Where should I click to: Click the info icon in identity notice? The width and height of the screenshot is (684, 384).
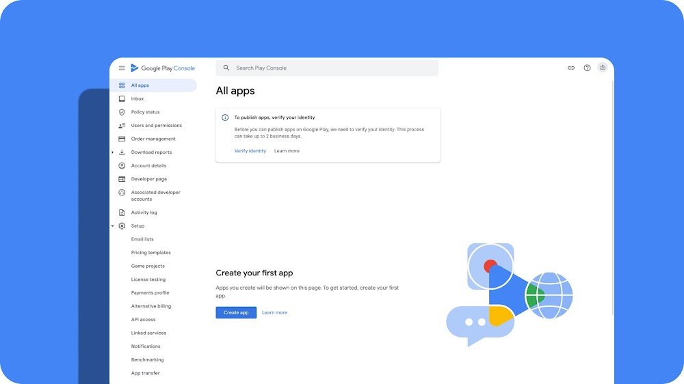tap(225, 118)
